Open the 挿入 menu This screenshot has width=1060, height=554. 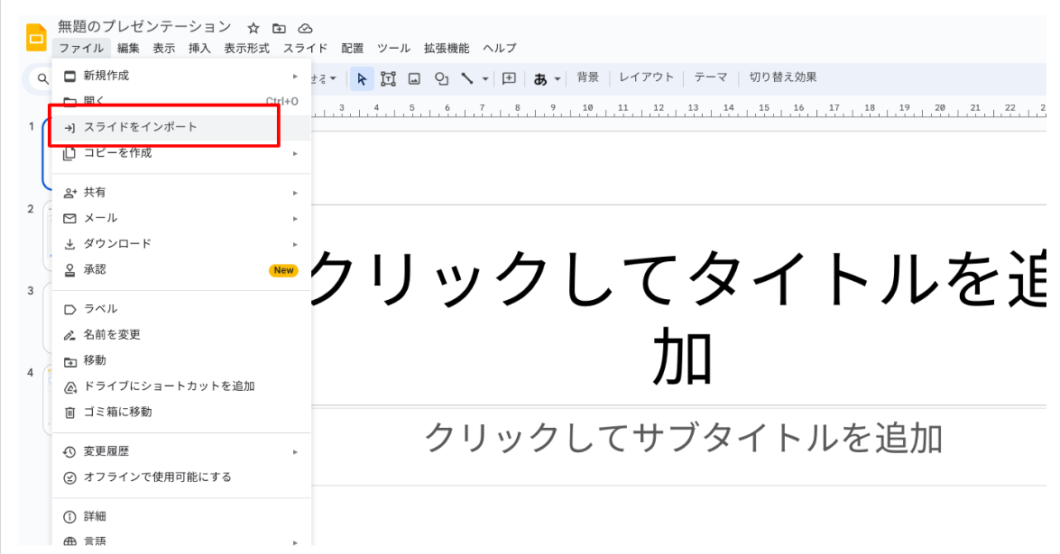[199, 48]
